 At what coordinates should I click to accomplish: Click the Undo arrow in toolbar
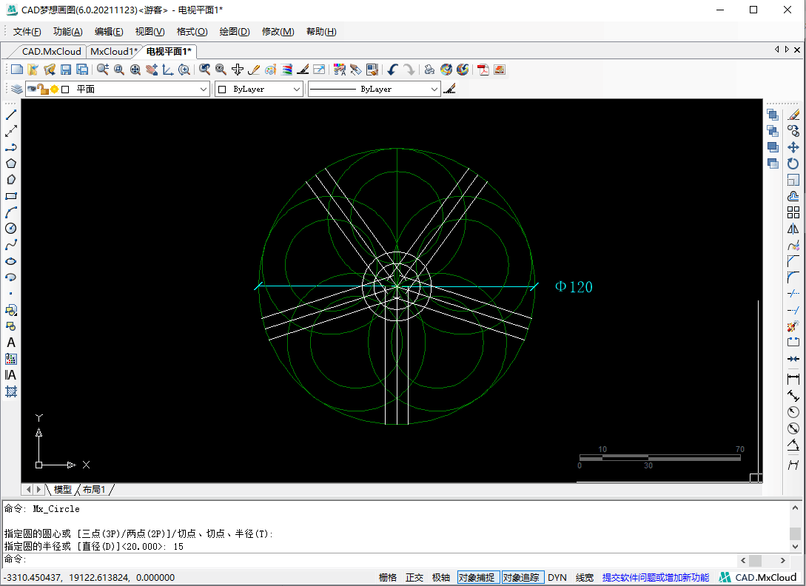coord(392,70)
